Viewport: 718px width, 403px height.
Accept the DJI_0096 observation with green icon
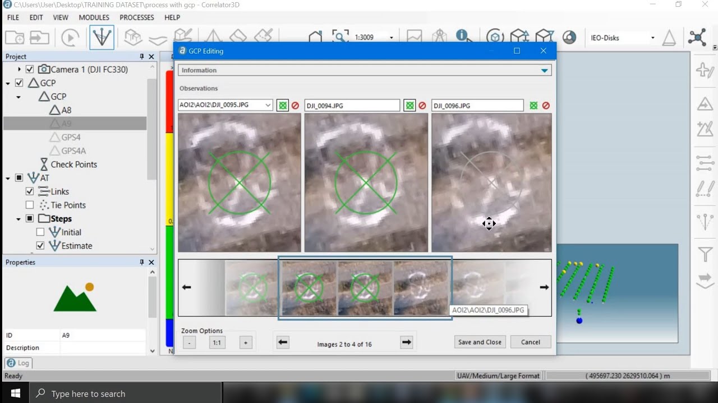[533, 105]
